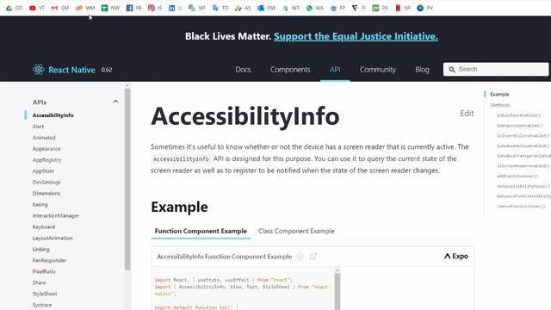Select the API navigation item
The width and height of the screenshot is (551, 310).
pos(335,70)
